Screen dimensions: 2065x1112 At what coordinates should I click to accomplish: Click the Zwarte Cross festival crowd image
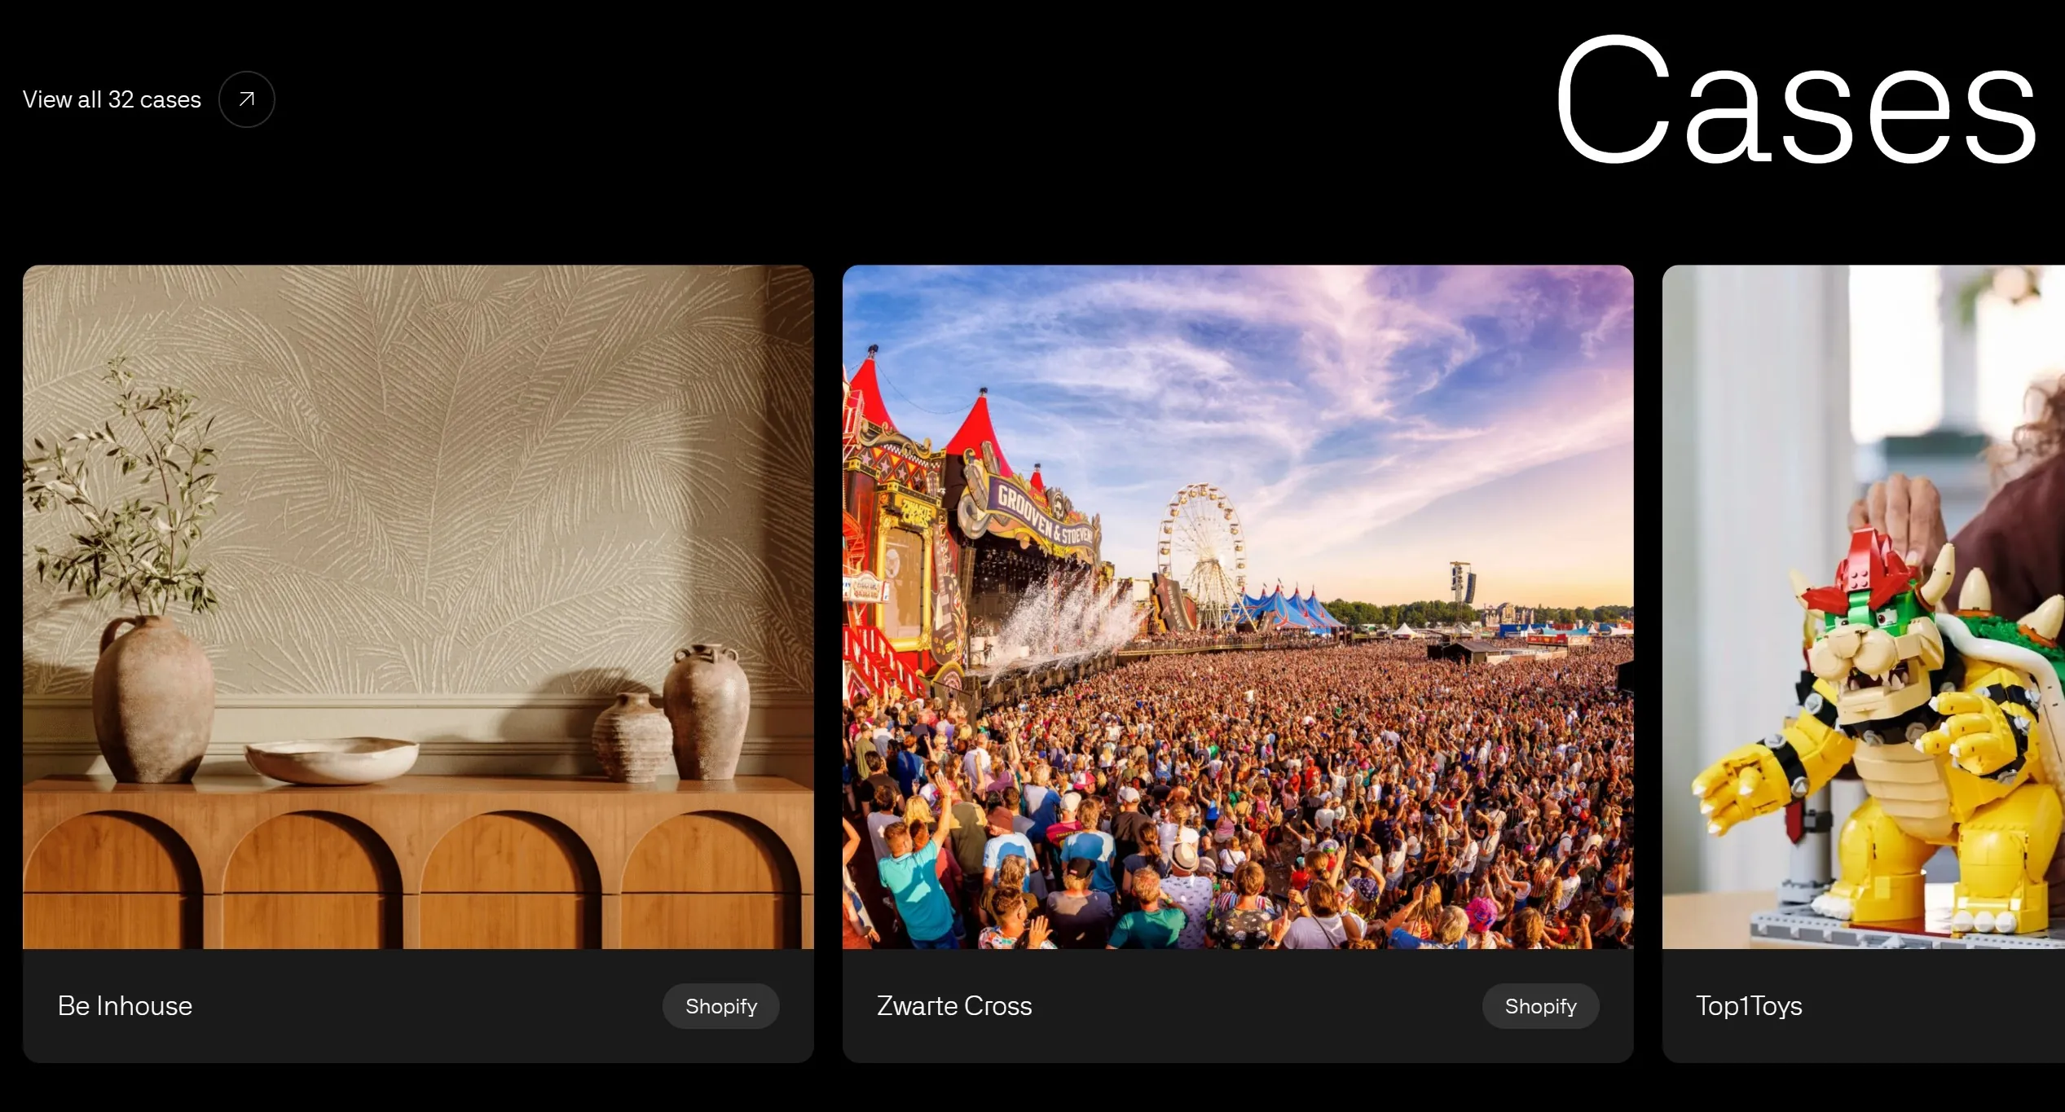[1238, 607]
